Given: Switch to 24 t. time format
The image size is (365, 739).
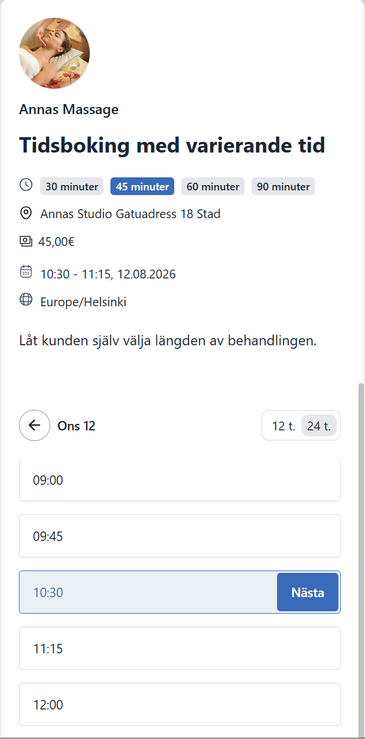Looking at the screenshot, I should [x=319, y=426].
